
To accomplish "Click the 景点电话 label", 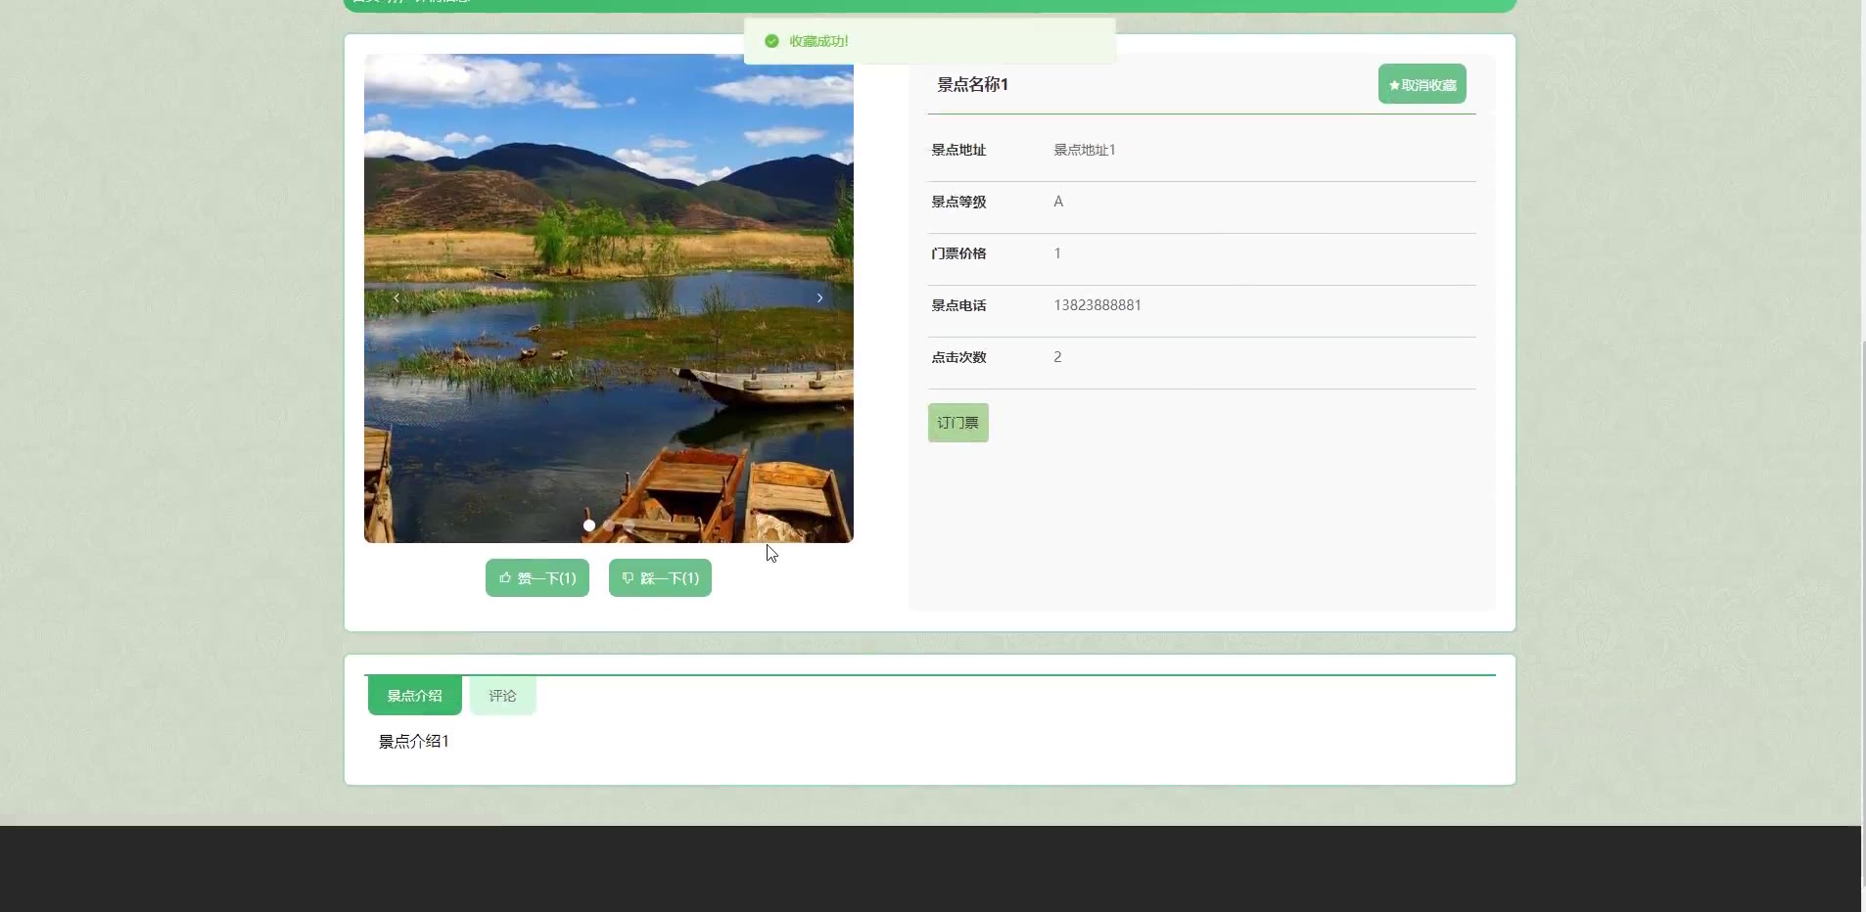I will (x=958, y=305).
